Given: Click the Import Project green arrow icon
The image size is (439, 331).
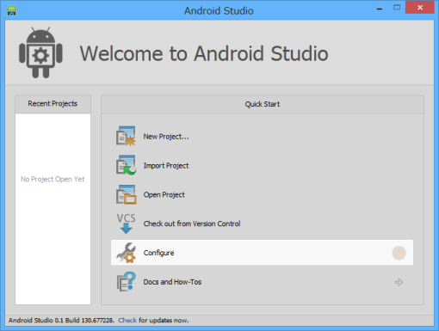Looking at the screenshot, I should point(126,165).
